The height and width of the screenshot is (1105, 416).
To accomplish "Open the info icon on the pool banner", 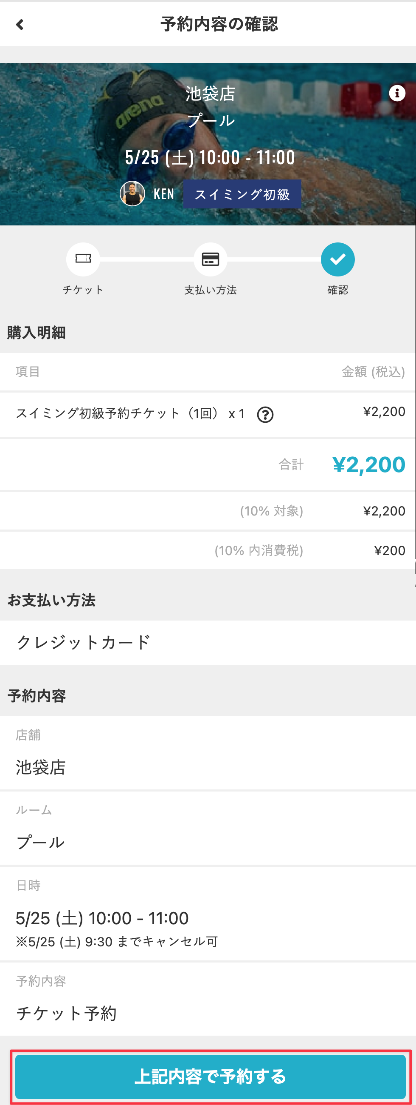I will pos(397,93).
